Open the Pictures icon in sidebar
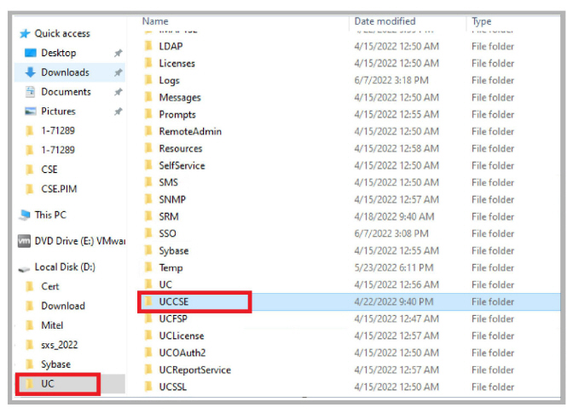The width and height of the screenshot is (573, 419). click(31, 112)
